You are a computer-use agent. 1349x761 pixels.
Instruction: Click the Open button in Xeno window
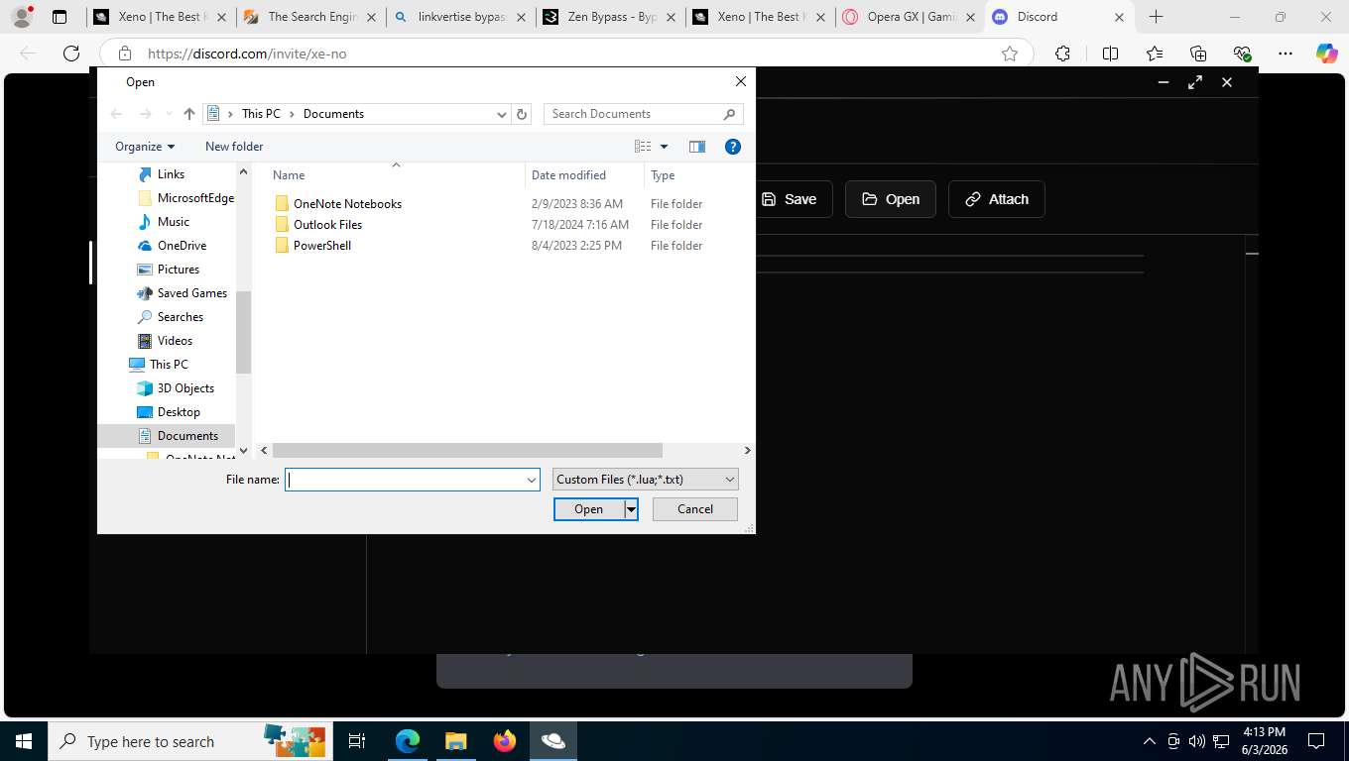pos(891,199)
